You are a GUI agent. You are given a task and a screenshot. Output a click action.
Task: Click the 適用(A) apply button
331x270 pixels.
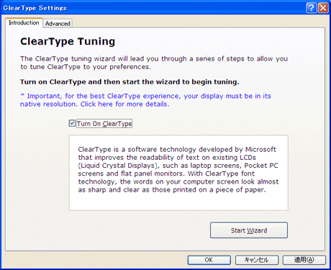(x=304, y=260)
